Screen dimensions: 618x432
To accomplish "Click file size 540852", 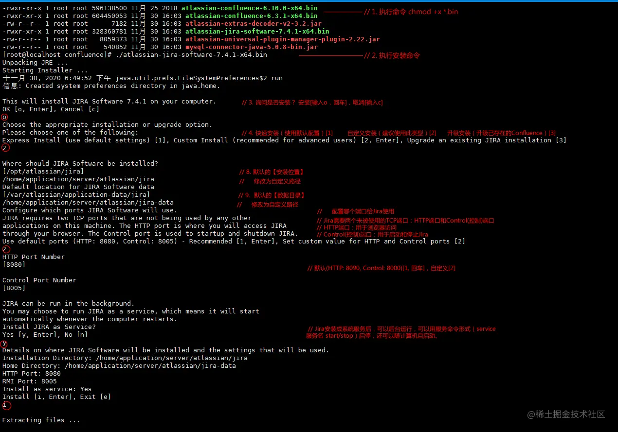I will [115, 47].
